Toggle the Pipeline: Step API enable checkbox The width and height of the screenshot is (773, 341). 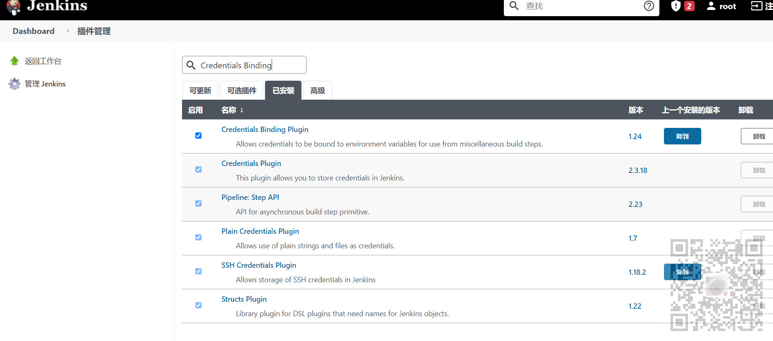(198, 204)
